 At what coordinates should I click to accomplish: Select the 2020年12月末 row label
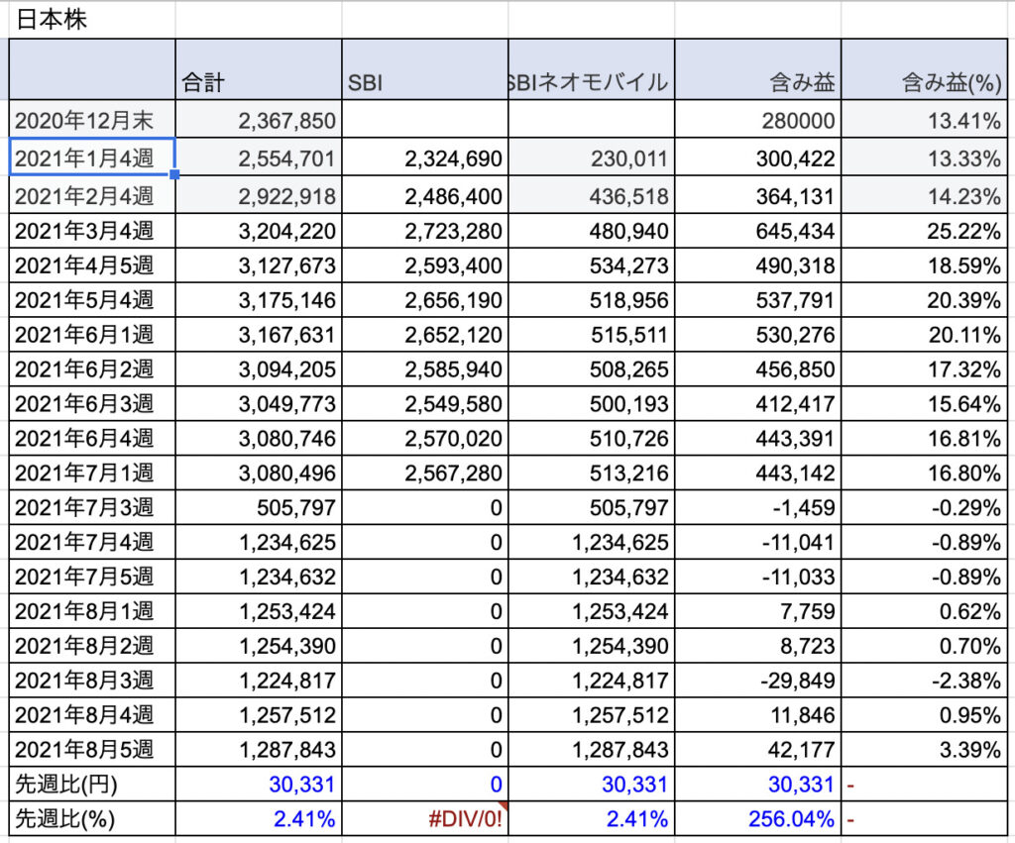pos(92,119)
